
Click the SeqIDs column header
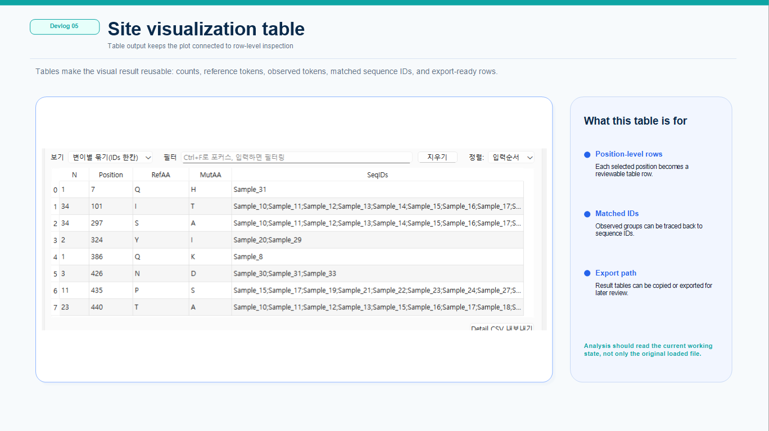[x=377, y=175]
